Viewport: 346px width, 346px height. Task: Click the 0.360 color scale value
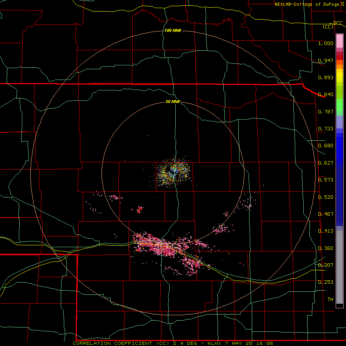tap(326, 248)
